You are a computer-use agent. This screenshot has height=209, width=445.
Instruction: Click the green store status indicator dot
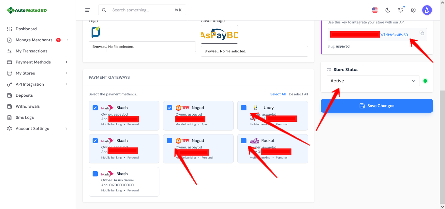coord(425,81)
